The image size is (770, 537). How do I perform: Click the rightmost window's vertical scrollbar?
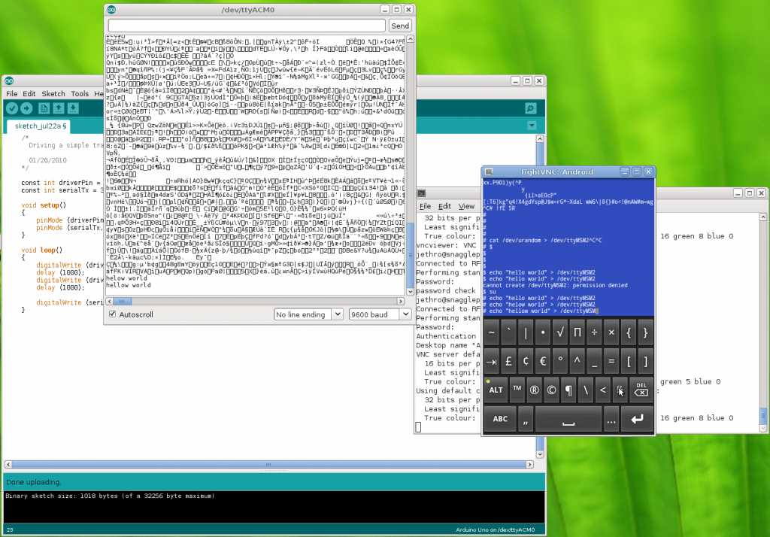coord(763,323)
